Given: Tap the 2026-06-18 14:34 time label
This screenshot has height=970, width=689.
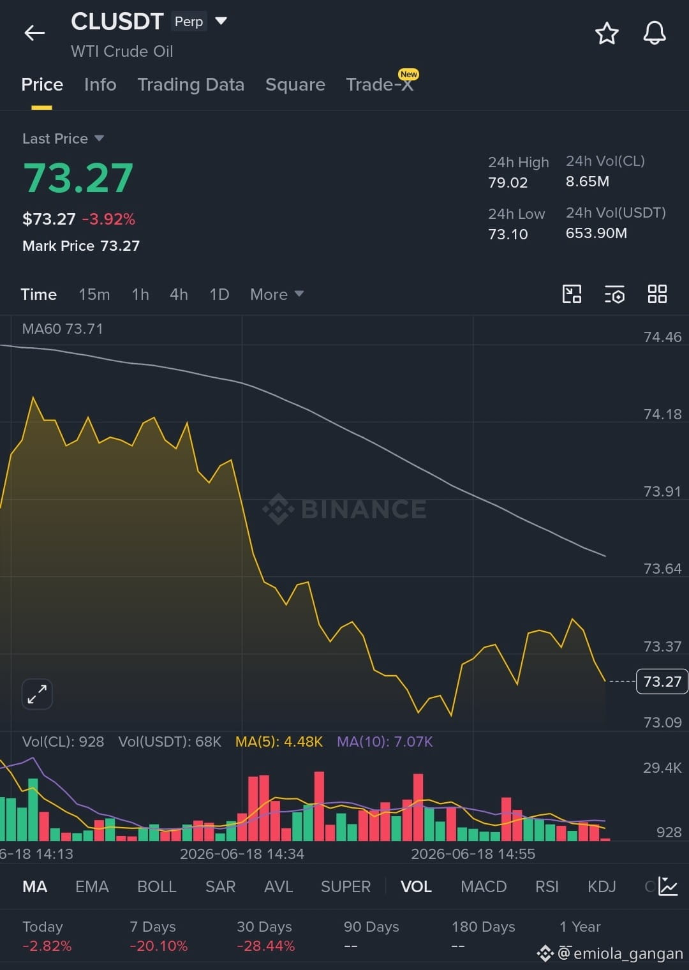Looking at the screenshot, I should [242, 854].
